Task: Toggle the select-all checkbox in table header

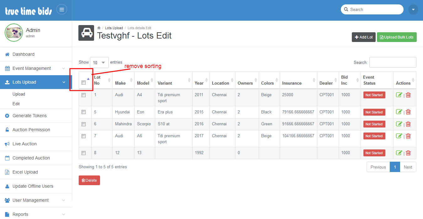Action: [x=84, y=83]
